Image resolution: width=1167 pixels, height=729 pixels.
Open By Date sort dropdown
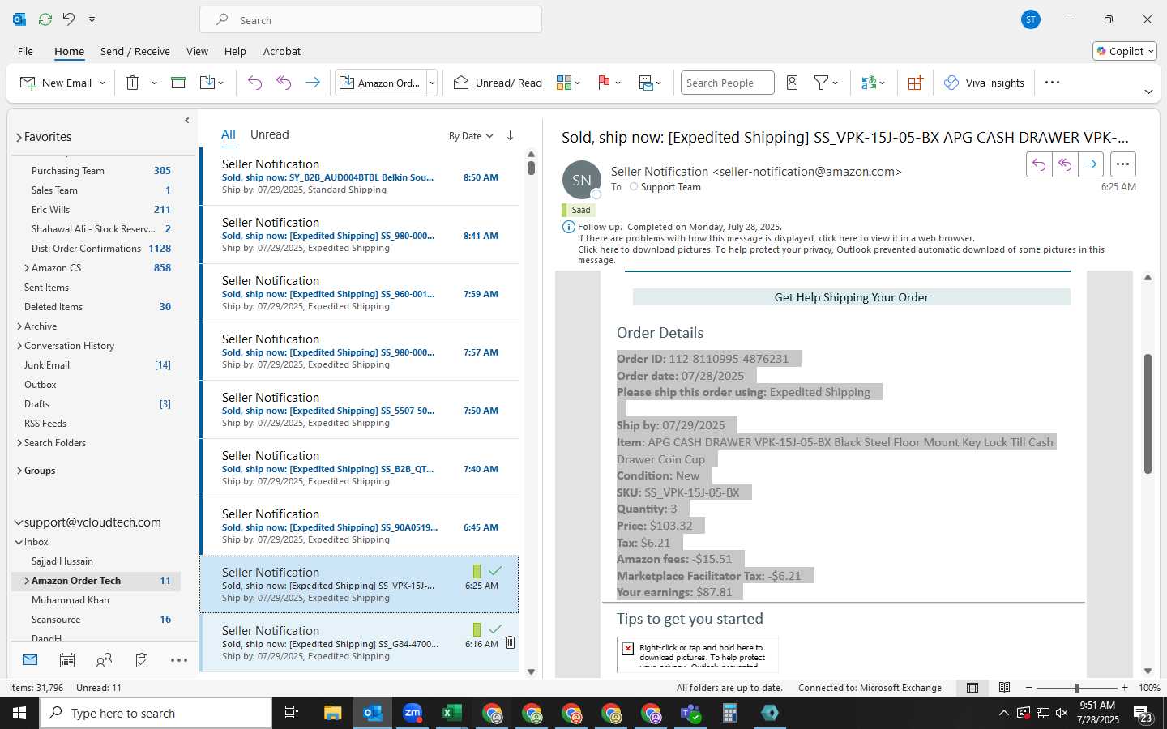[471, 136]
